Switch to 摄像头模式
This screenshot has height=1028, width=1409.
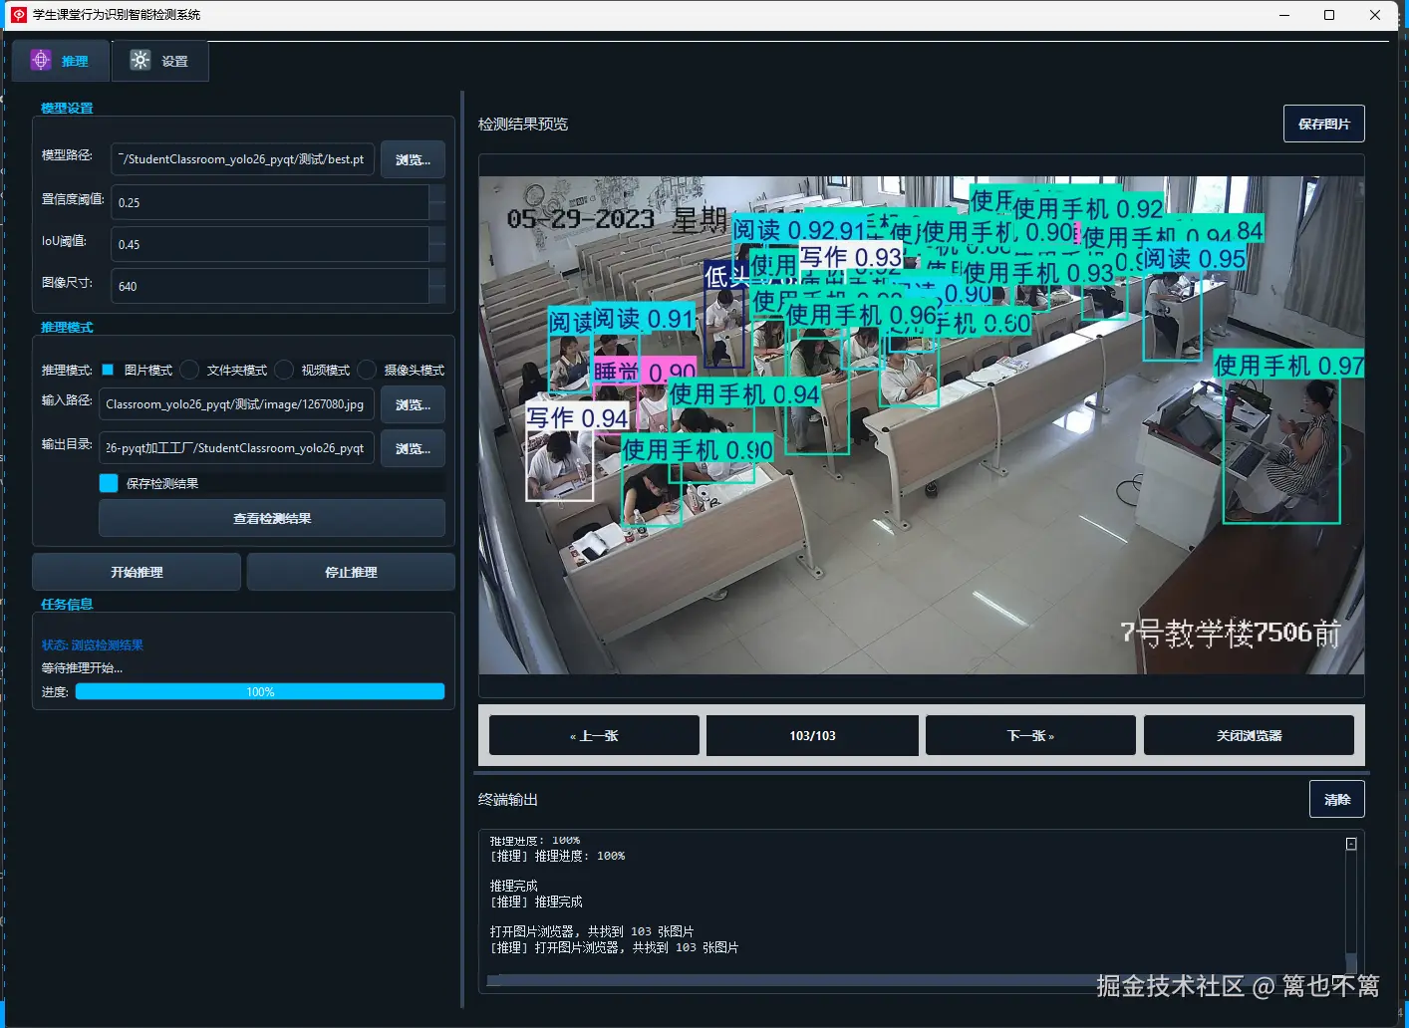coord(365,370)
